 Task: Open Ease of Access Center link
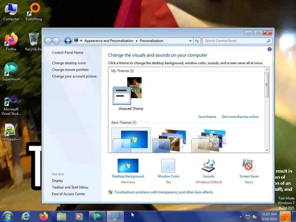(69, 194)
